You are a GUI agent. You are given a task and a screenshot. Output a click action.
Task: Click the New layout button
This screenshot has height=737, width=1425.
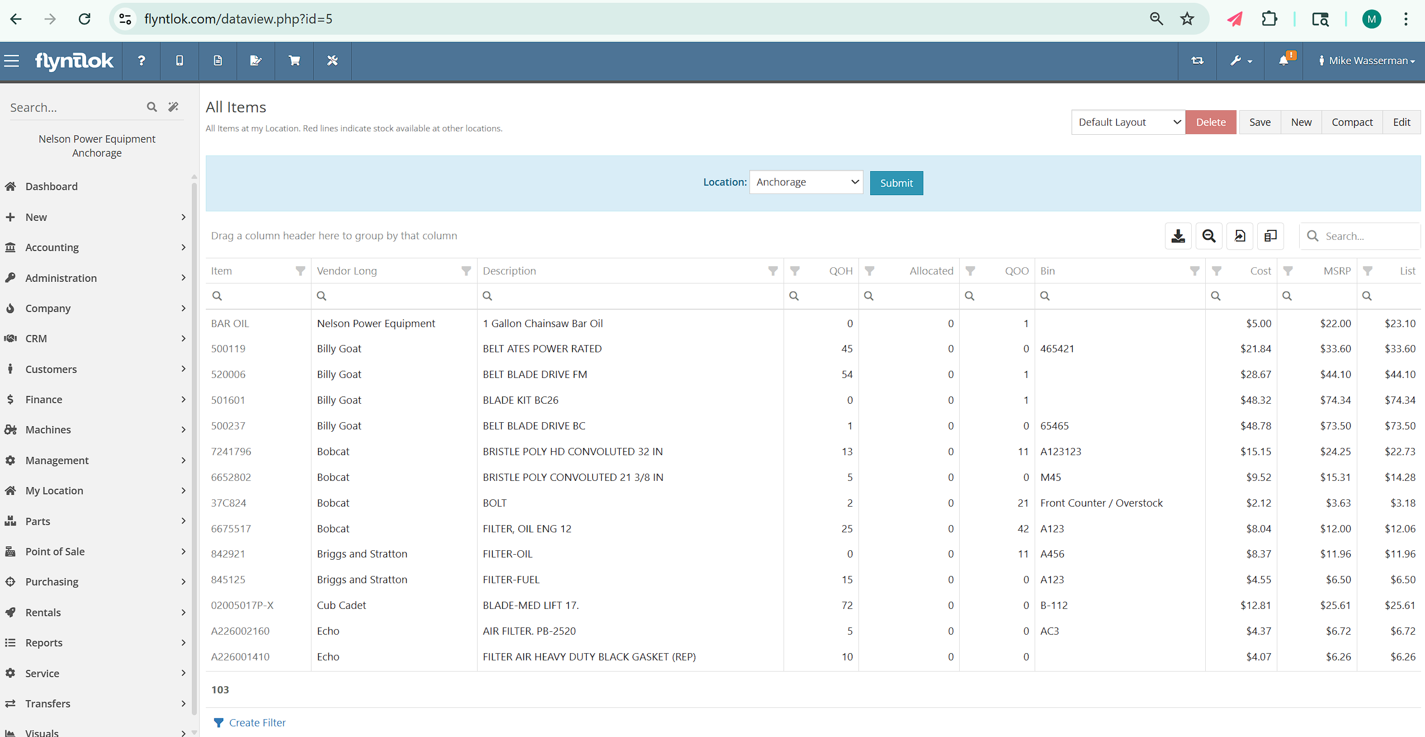1301,122
